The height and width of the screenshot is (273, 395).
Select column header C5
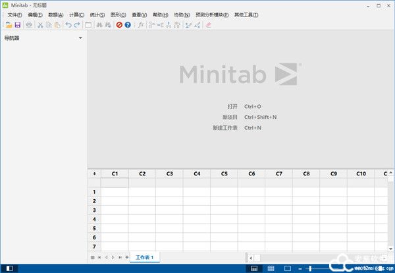tap(224, 173)
